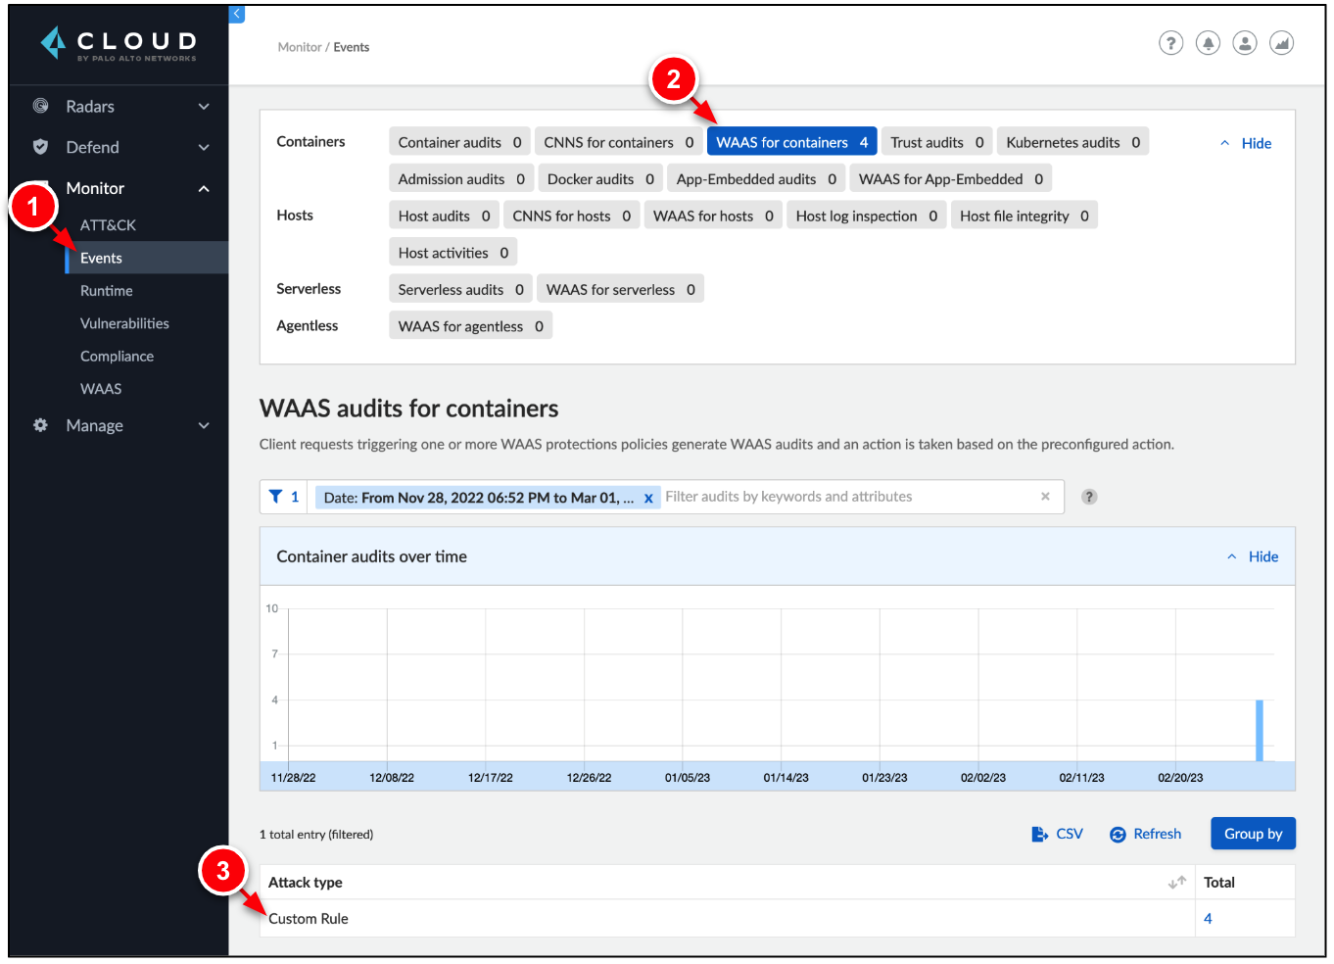Open Compliance in the sidebar
1334x964 pixels.
point(117,357)
